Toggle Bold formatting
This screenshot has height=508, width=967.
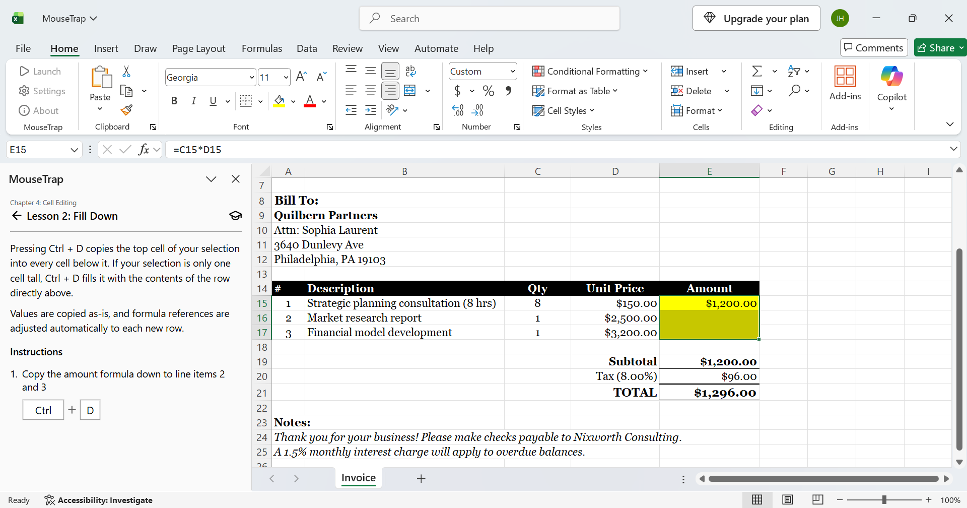[174, 101]
